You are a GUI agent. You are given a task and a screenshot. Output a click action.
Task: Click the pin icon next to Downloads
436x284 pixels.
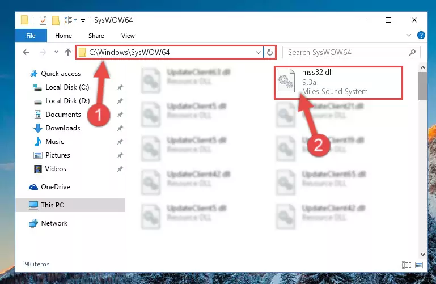[x=120, y=128]
